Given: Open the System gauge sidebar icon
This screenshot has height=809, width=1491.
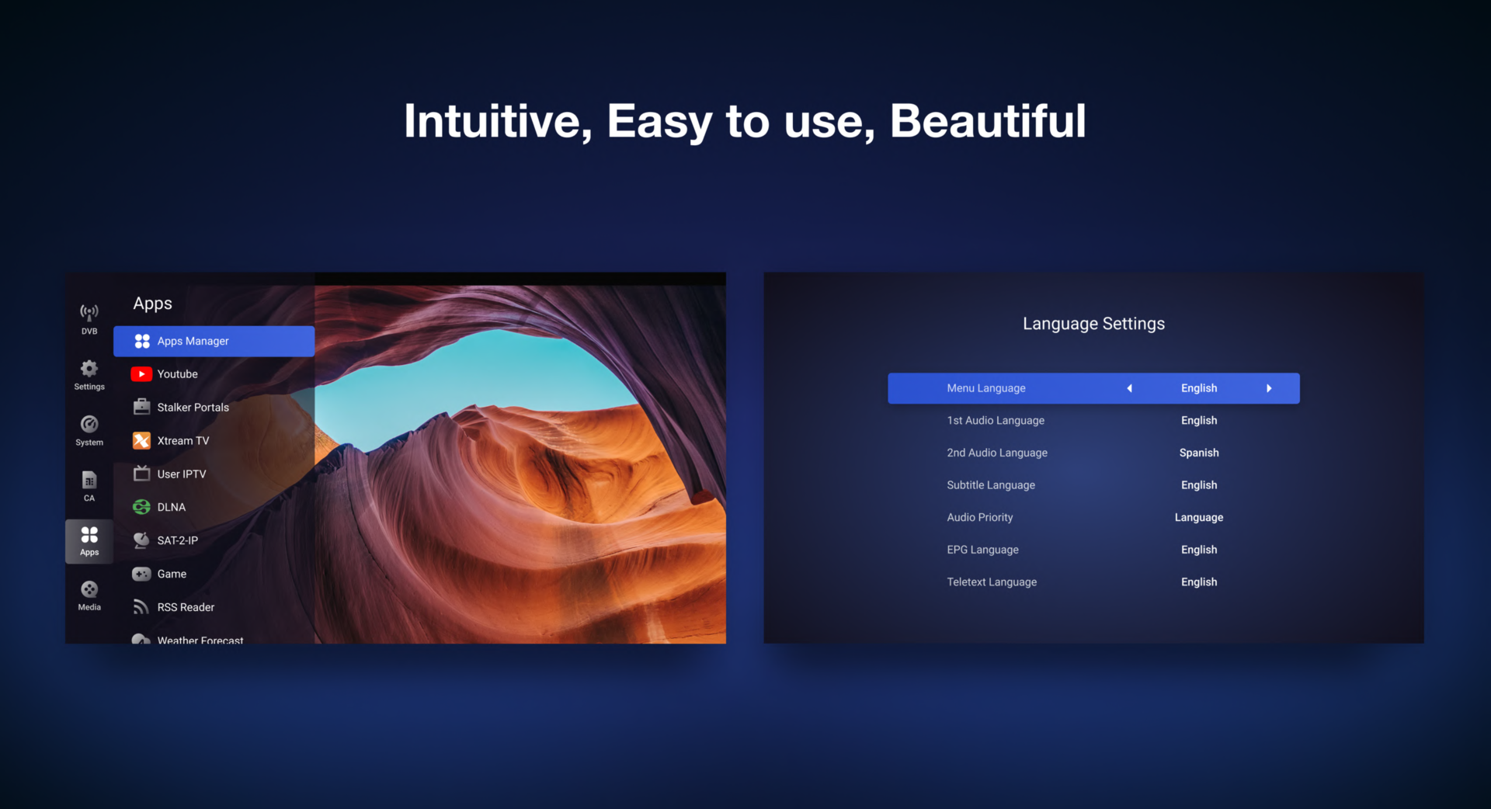Looking at the screenshot, I should pos(89,424).
